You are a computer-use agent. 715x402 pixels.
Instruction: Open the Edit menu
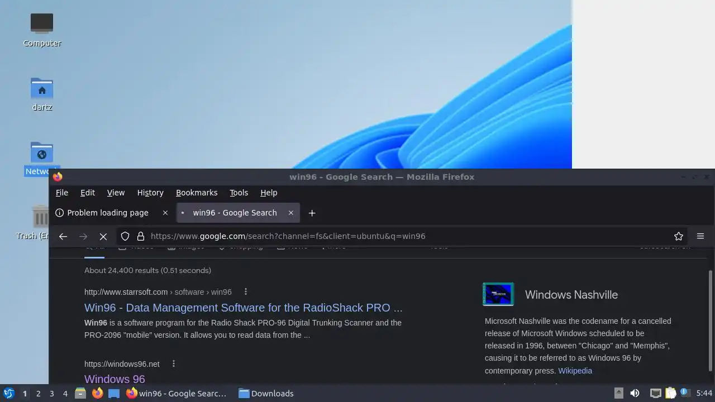[x=88, y=193]
